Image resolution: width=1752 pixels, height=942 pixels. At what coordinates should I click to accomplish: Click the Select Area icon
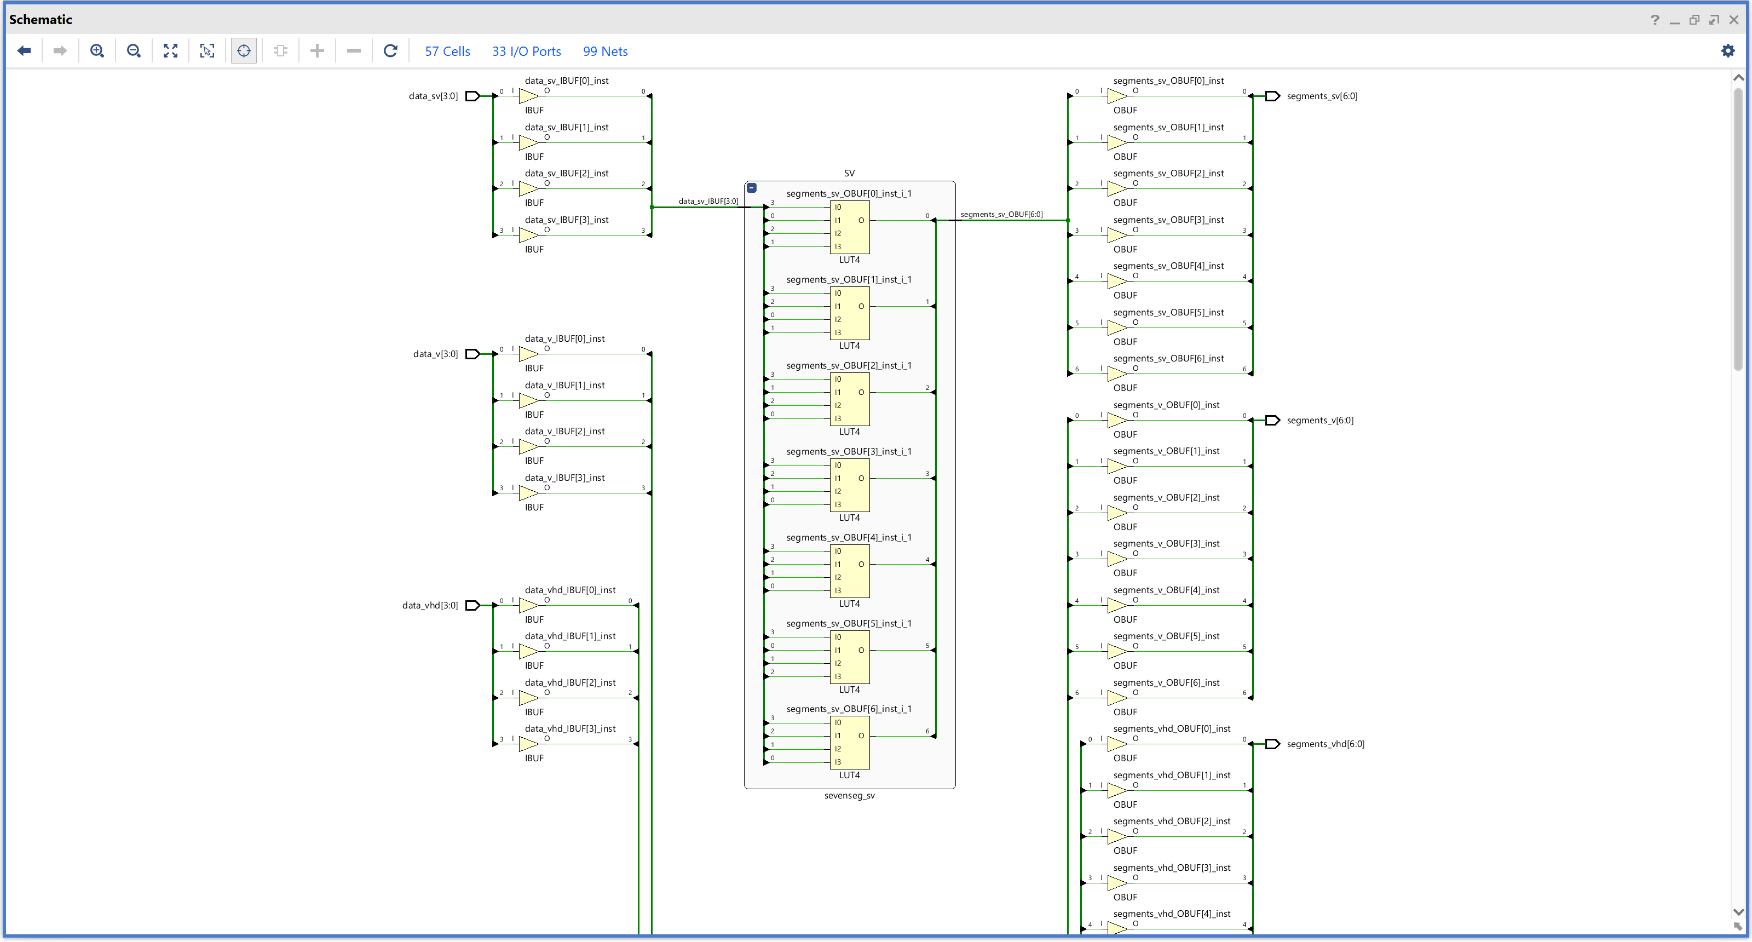pos(208,51)
